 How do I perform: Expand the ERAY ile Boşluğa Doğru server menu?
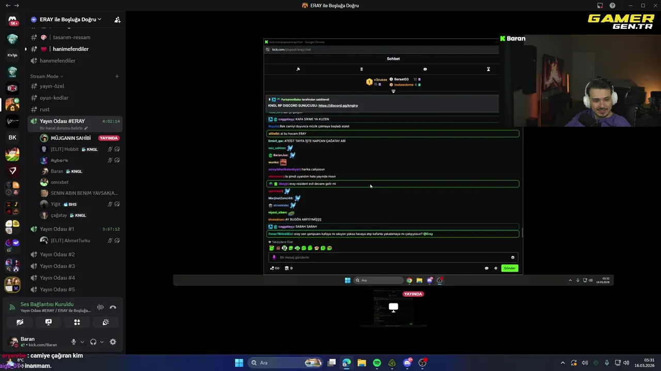click(70, 20)
